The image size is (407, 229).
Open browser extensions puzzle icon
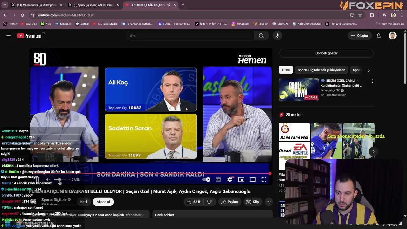372,15
